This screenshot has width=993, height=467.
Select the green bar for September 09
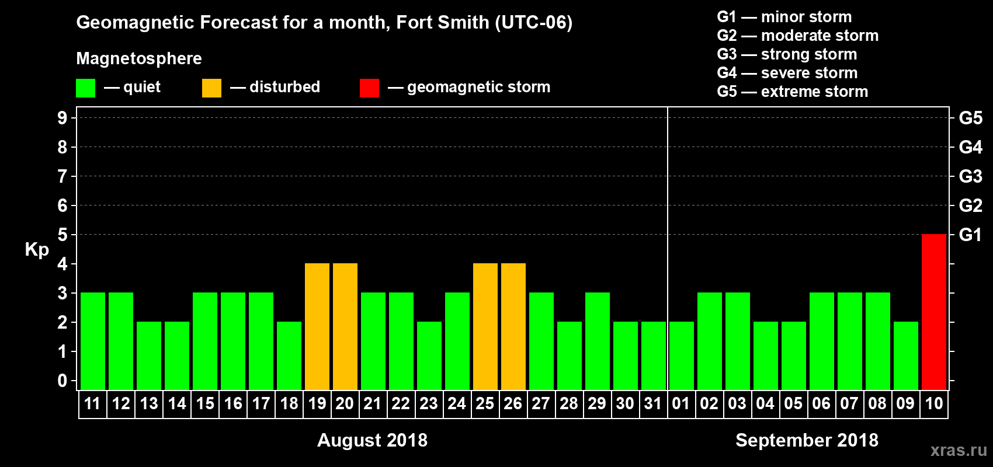(x=905, y=356)
